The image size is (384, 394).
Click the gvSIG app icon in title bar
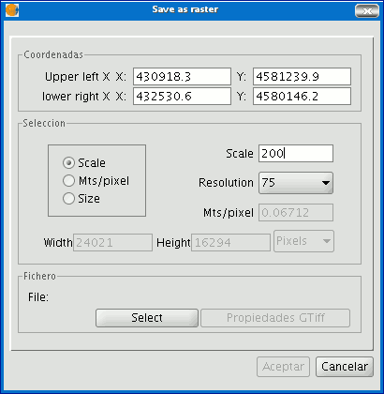pyautogui.click(x=12, y=10)
